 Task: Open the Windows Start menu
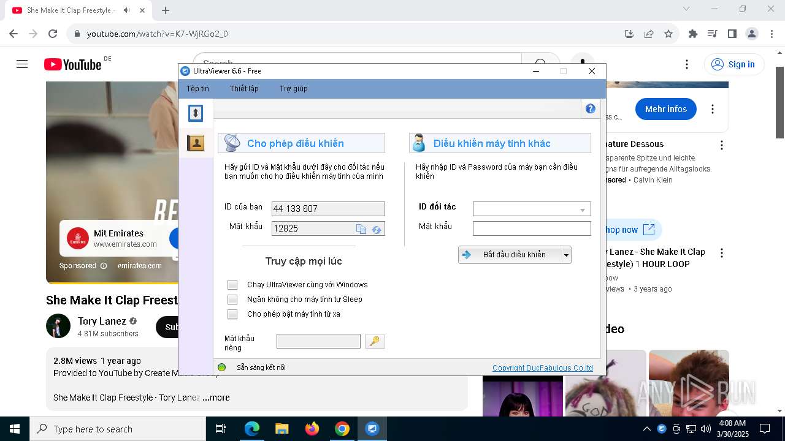pos(15,429)
